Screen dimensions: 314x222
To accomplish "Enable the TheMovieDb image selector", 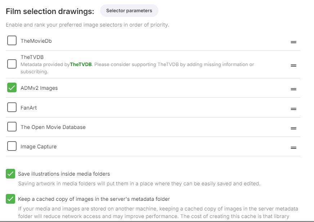I will pos(12,41).
